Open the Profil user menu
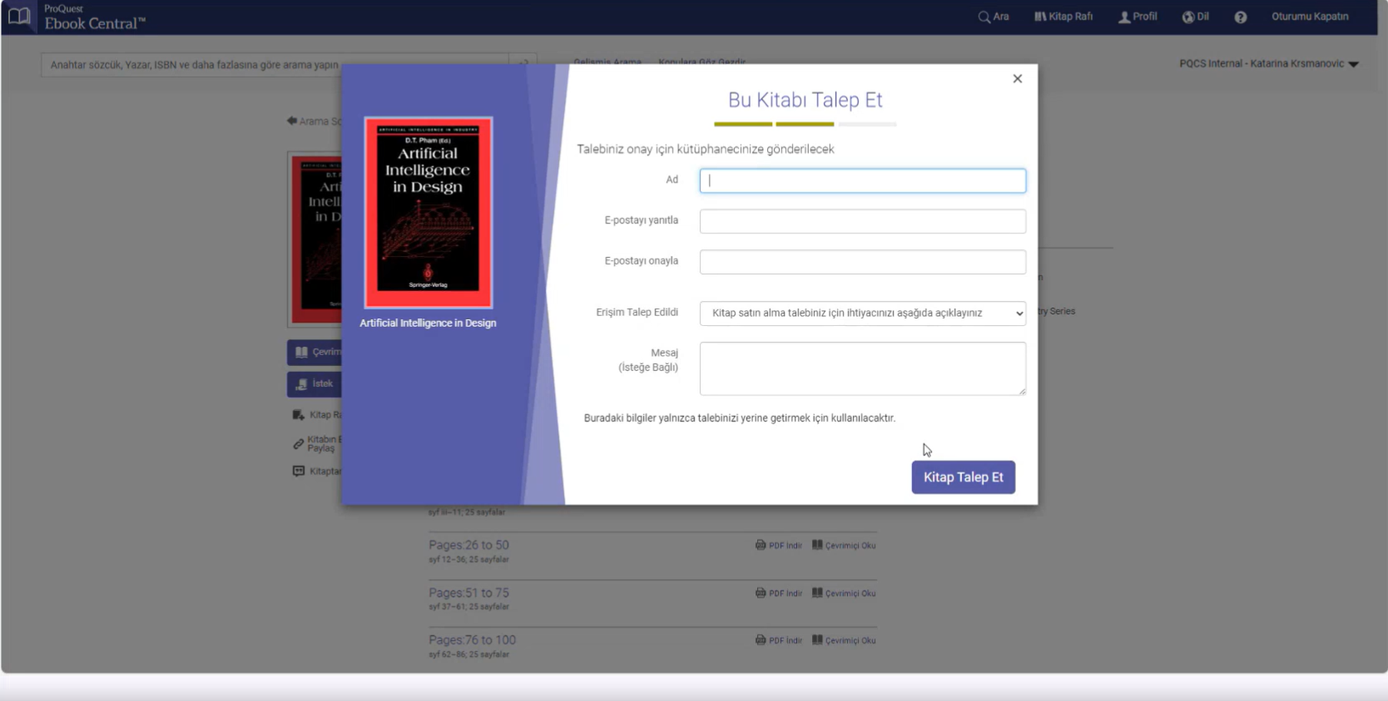 click(x=1138, y=17)
